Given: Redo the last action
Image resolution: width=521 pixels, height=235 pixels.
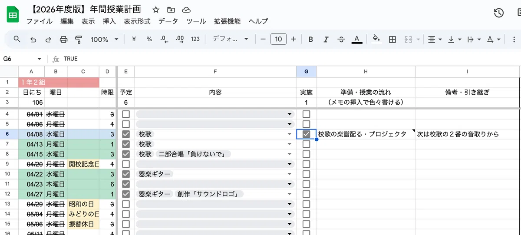Looking at the screenshot, I should [48, 40].
